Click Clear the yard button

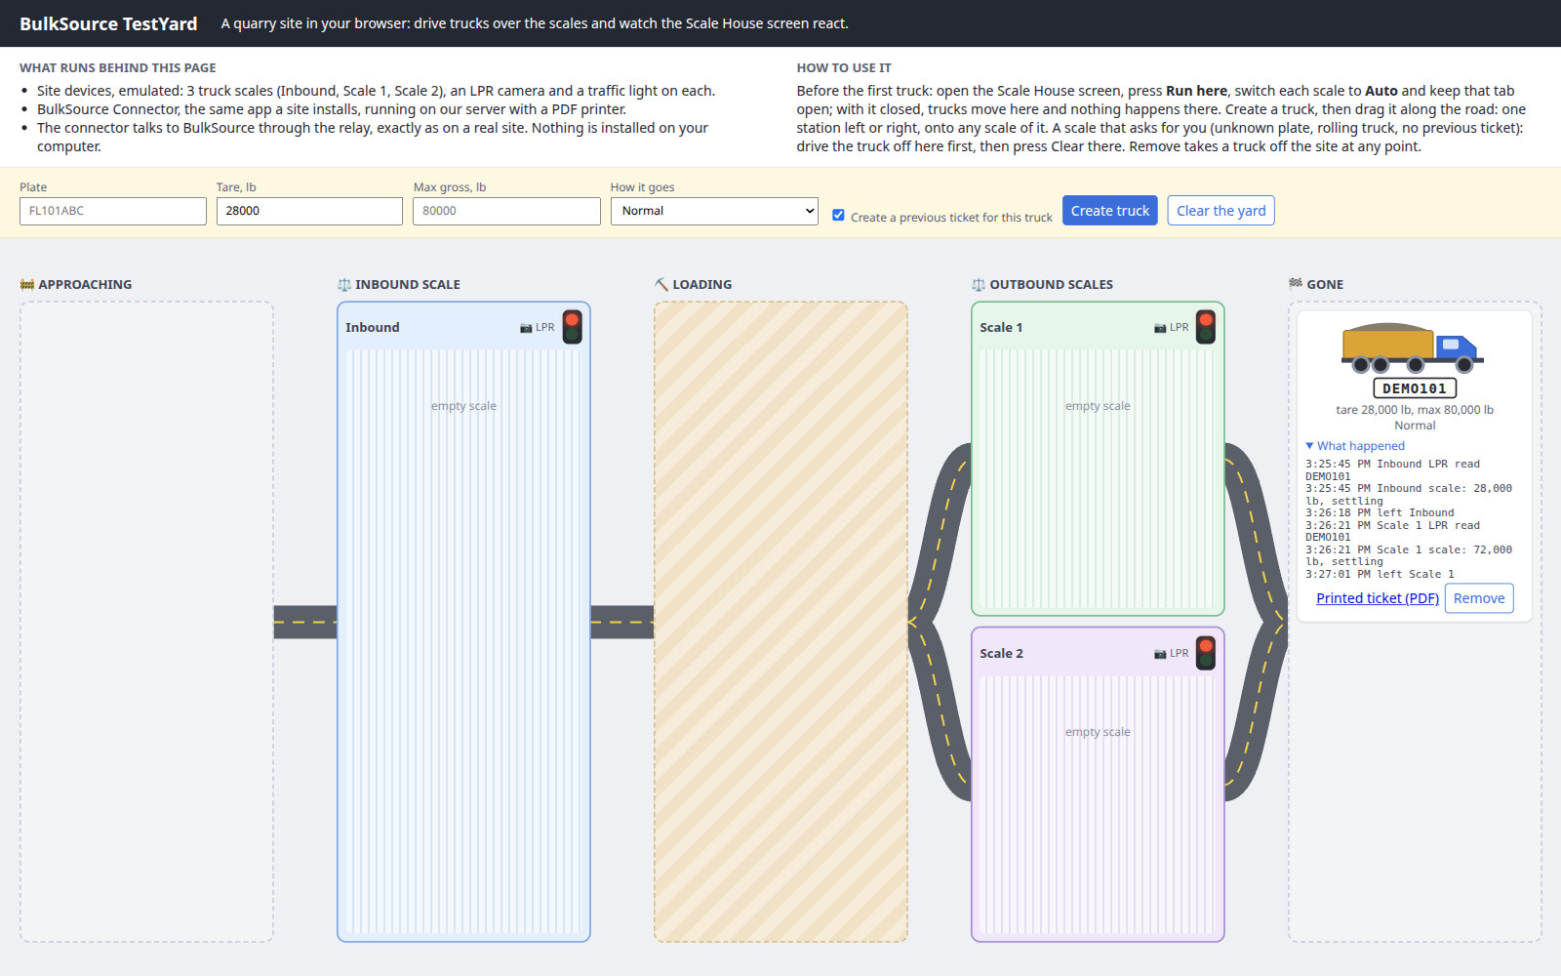tap(1221, 211)
